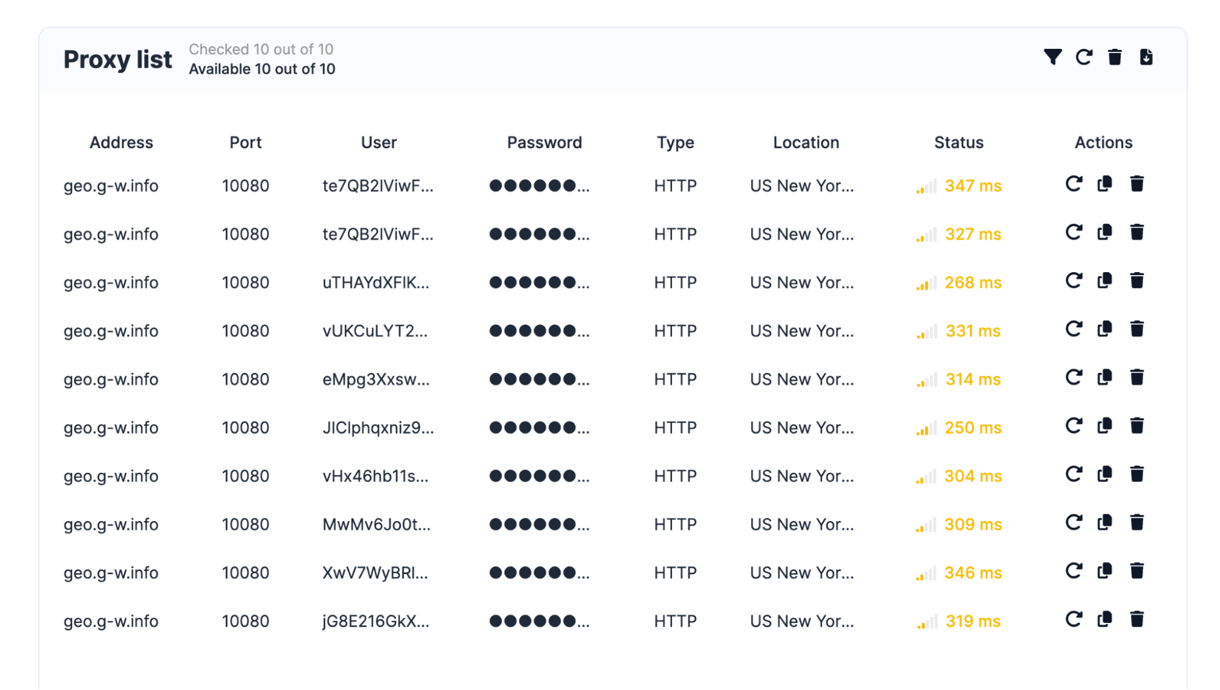Click 'Checked 10 out of 10' text

tap(261, 49)
